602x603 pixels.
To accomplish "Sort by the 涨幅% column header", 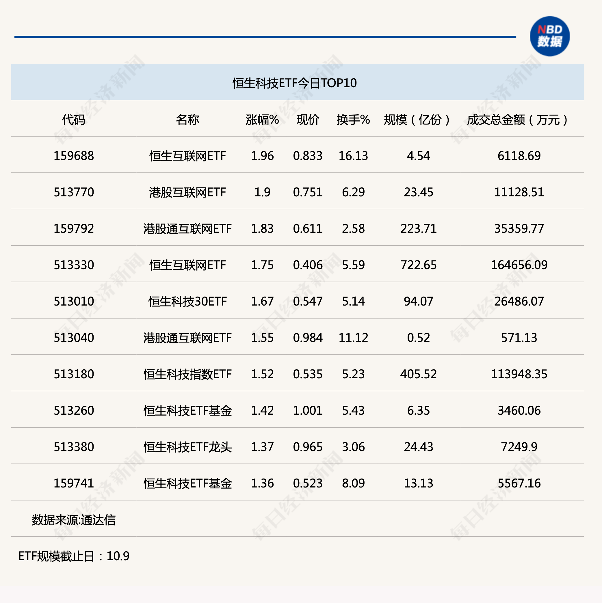I will point(262,120).
